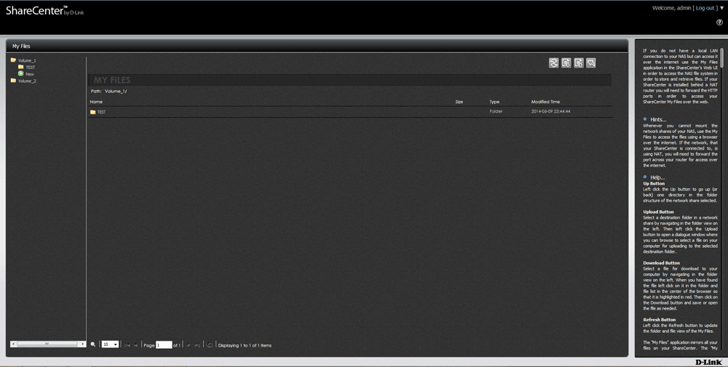Image resolution: width=728 pixels, height=367 pixels.
Task: Click the green New folder icon
Action: tap(21, 74)
